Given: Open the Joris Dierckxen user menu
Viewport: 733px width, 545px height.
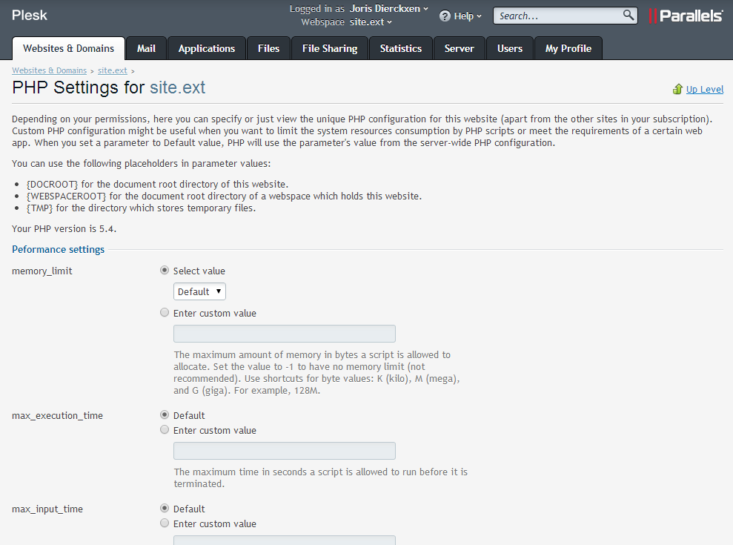Looking at the screenshot, I should [x=388, y=8].
